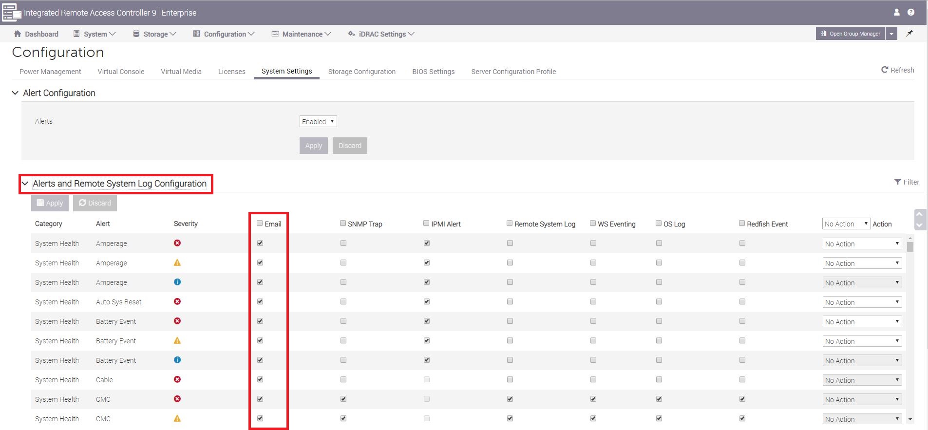This screenshot has width=928, height=430.
Task: Click the table scroll-to-bottom arrow icon
Action: click(919, 225)
